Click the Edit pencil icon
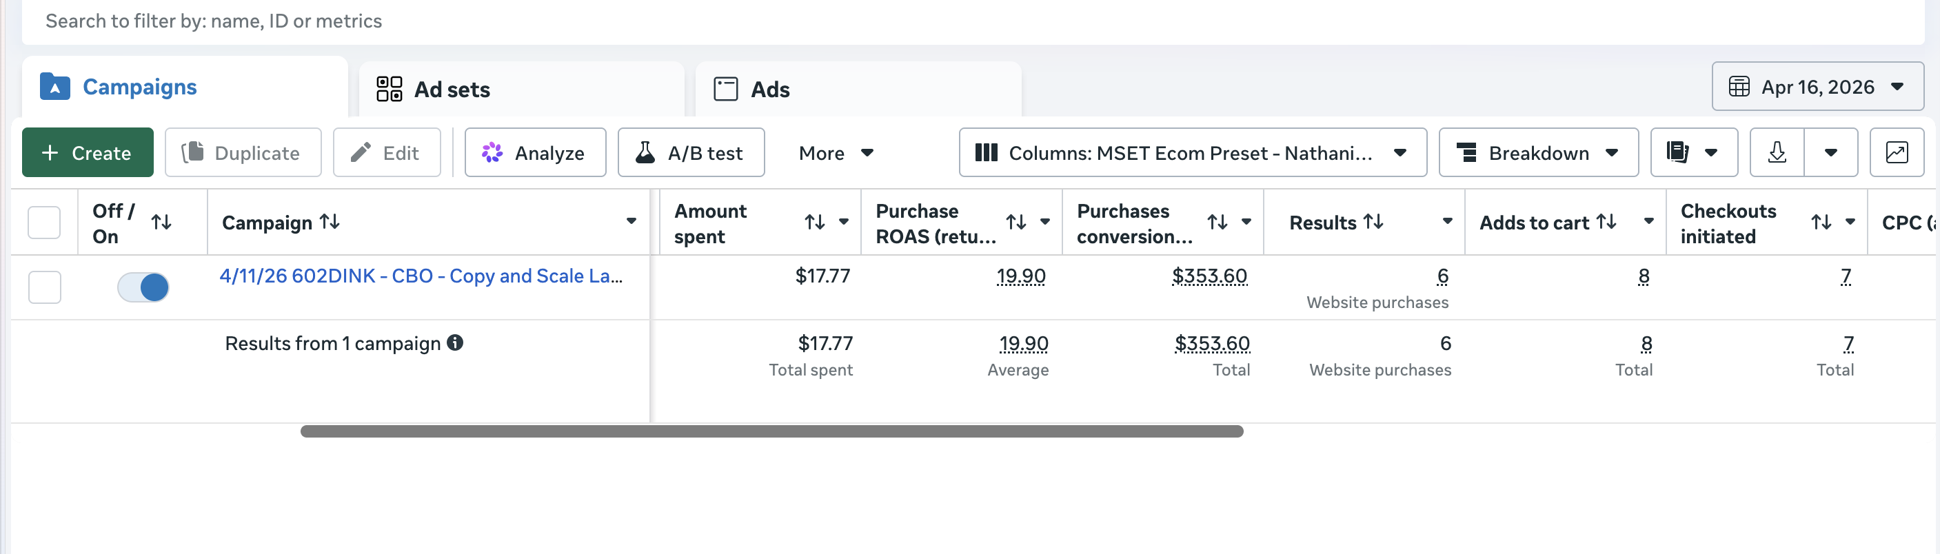 pyautogui.click(x=361, y=152)
